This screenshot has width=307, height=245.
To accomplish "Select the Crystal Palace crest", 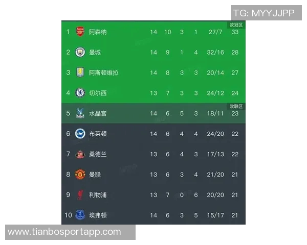I will pyautogui.click(x=80, y=113).
